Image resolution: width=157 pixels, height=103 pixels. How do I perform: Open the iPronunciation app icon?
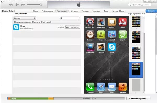(x=90, y=22)
